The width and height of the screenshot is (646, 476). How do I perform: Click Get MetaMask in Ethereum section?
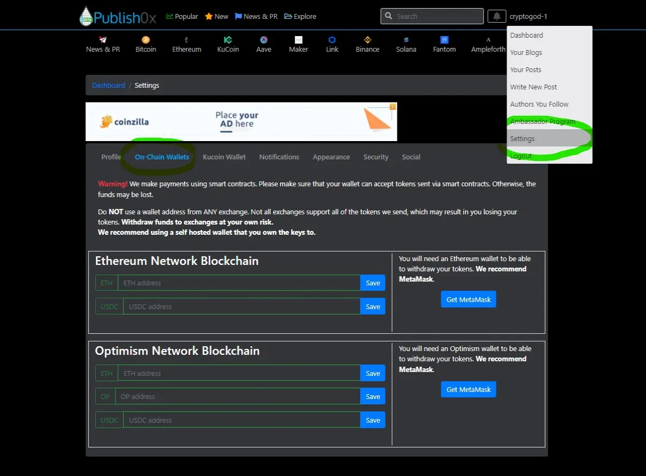point(468,299)
